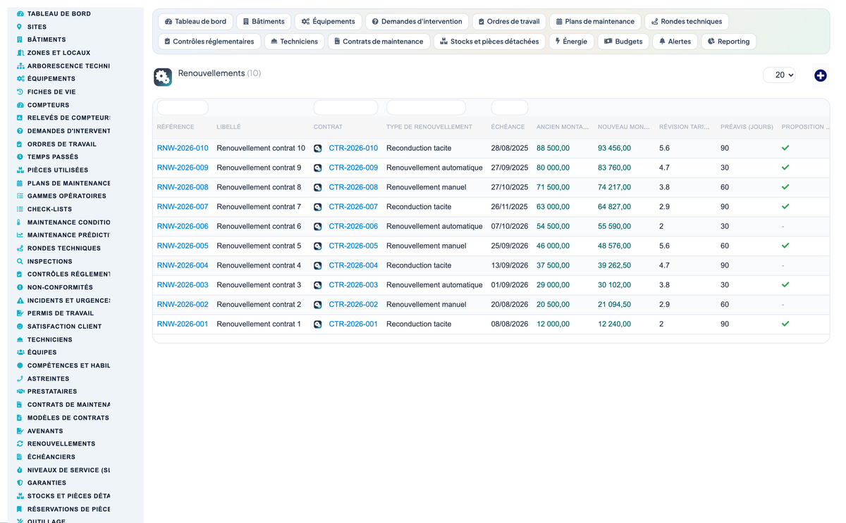Go to the Ordres de travail tab
This screenshot has width=846, height=523.
click(x=508, y=22)
